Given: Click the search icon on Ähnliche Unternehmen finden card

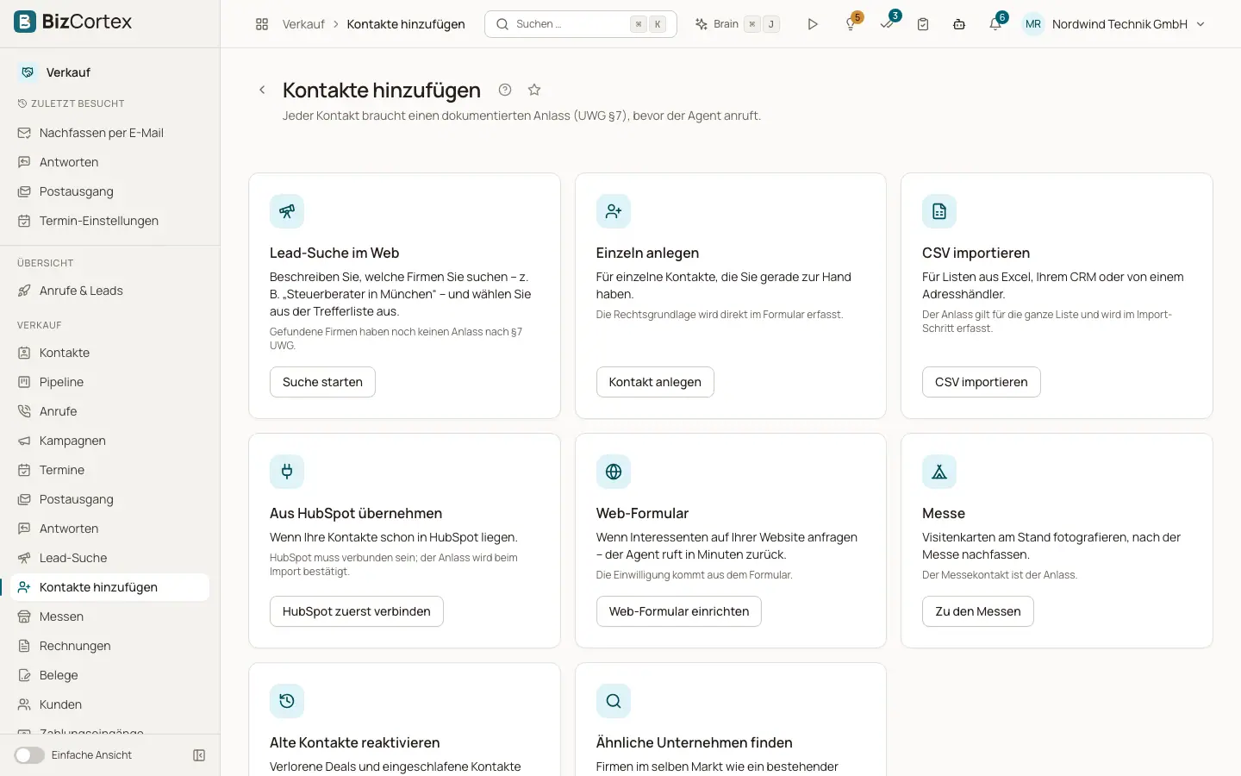Looking at the screenshot, I should (614, 701).
